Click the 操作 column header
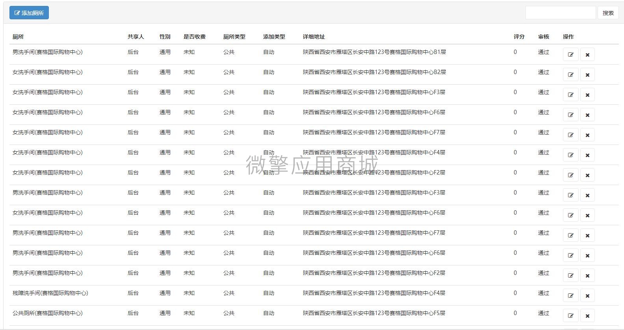The height and width of the screenshot is (330, 624). click(x=568, y=37)
